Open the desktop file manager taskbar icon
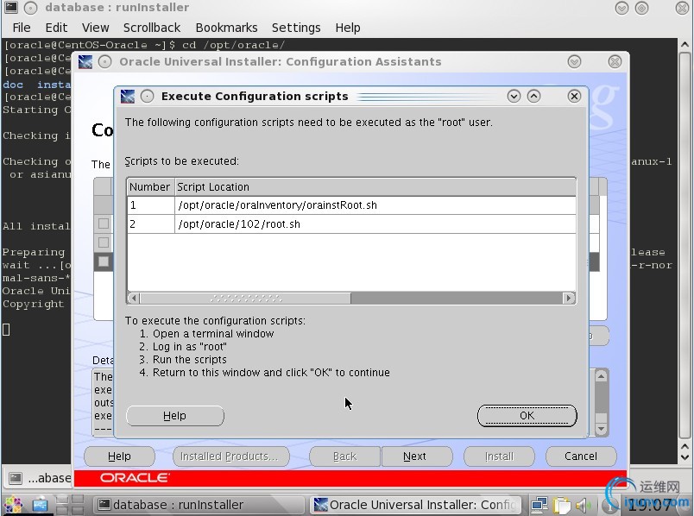Viewport: 694px width, 516px height. click(x=40, y=505)
